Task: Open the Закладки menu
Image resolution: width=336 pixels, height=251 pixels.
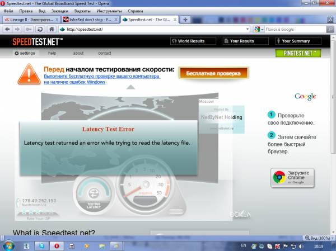Action: [x=60, y=11]
